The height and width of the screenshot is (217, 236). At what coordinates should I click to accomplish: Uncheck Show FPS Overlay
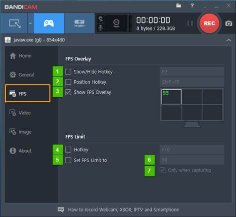coord(68,92)
